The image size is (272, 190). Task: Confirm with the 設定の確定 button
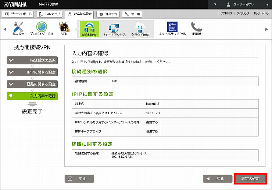pyautogui.click(x=250, y=179)
